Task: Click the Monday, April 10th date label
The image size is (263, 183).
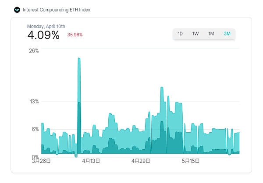Action: point(46,26)
